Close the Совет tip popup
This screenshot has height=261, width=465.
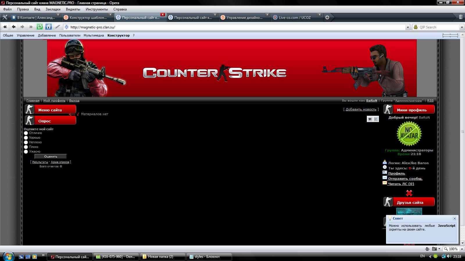point(455,218)
